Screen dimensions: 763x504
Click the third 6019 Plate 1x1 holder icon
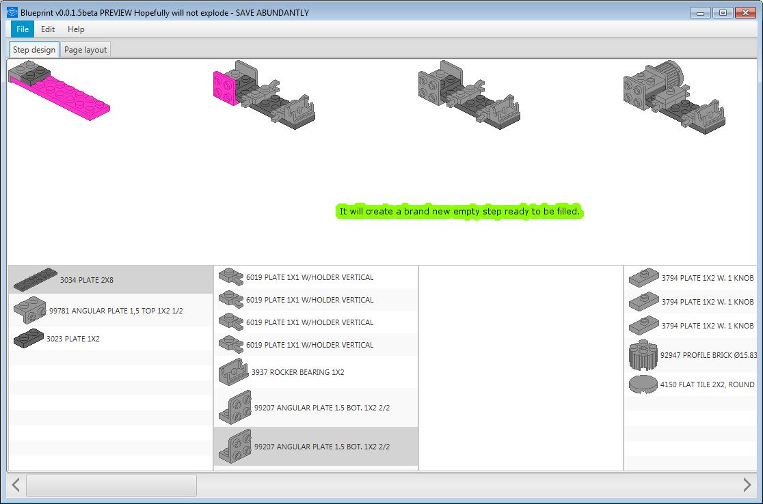click(231, 322)
